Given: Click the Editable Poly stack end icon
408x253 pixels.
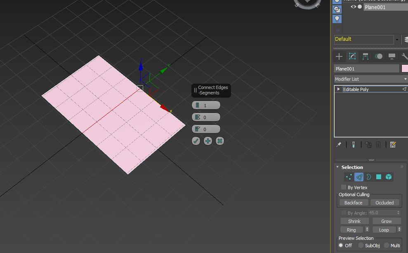Looking at the screenshot, I should coord(404,89).
